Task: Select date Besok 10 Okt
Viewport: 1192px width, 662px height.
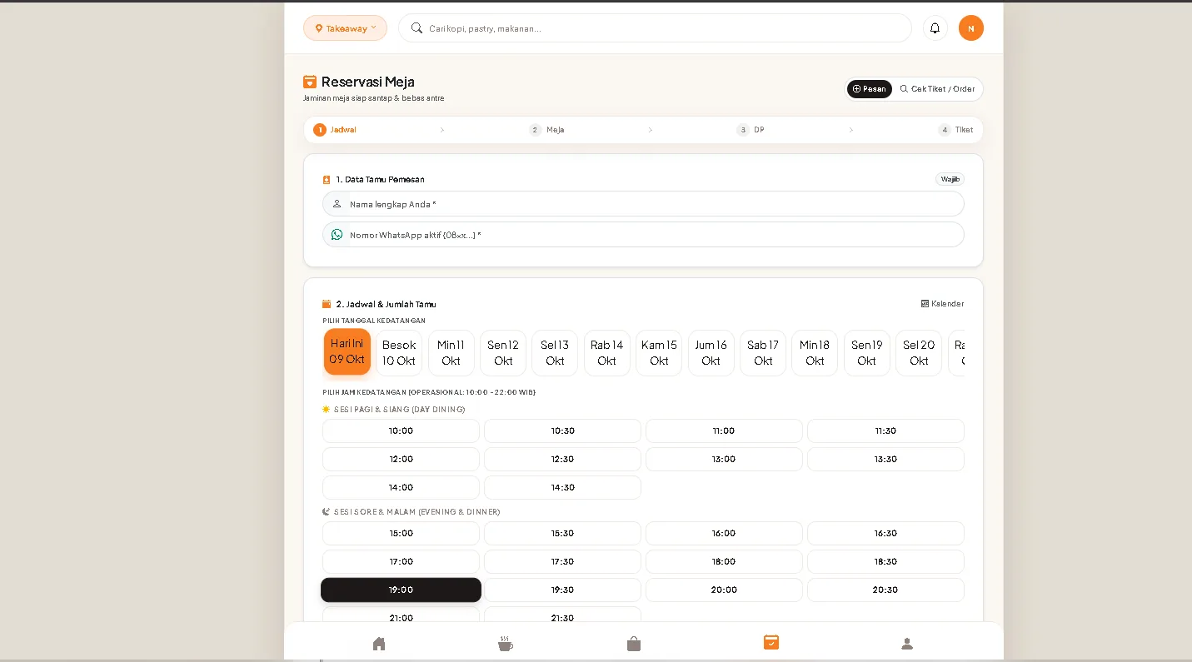Action: (399, 353)
